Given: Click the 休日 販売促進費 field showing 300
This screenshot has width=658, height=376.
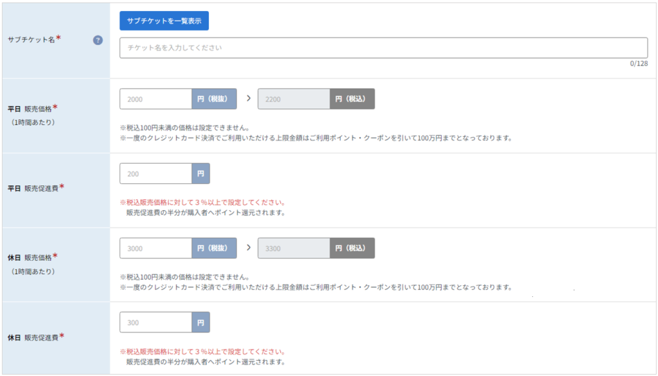Looking at the screenshot, I should pos(156,323).
